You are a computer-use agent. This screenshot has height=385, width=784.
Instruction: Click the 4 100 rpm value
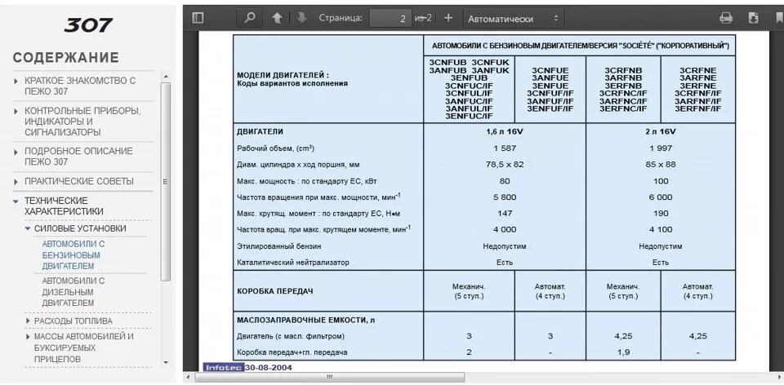click(661, 230)
